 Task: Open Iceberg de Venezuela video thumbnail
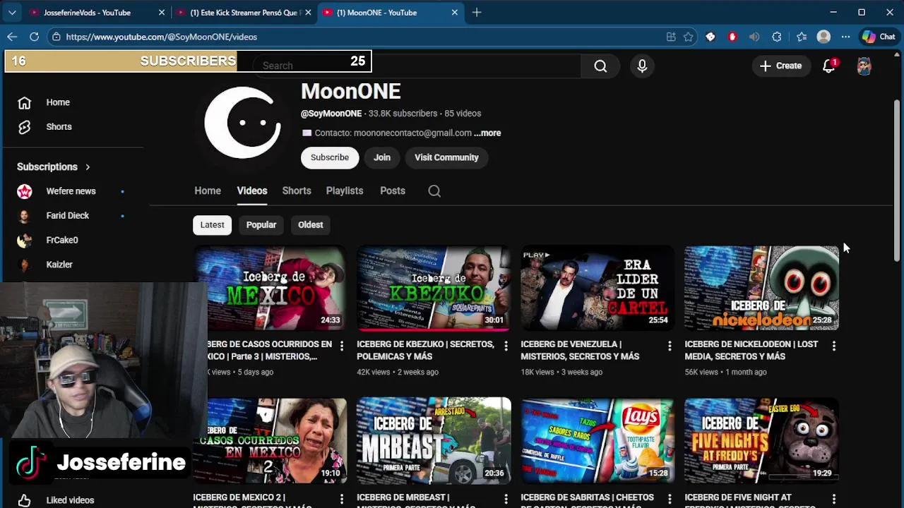pos(597,288)
